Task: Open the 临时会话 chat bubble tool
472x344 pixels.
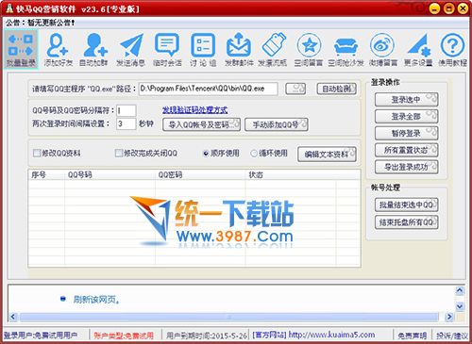Action: pos(167,49)
